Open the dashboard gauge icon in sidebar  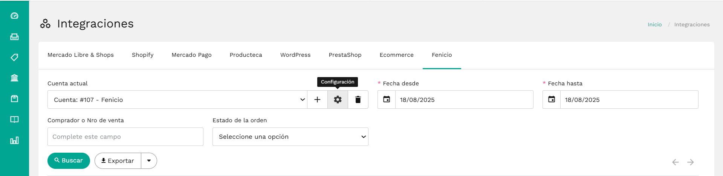click(14, 16)
